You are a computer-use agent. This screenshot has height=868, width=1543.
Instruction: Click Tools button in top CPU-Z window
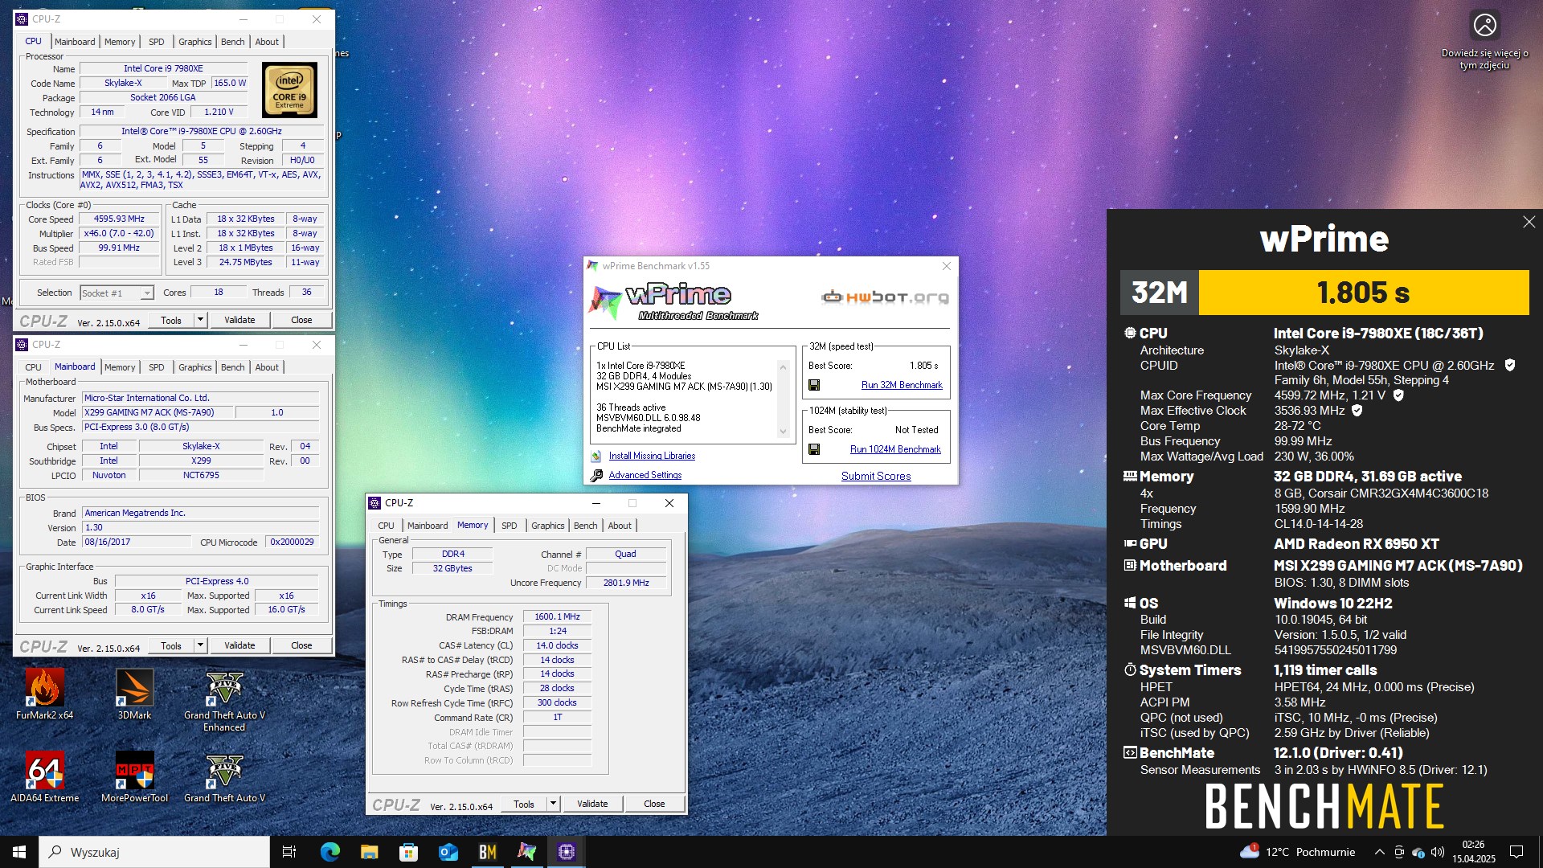tap(171, 320)
